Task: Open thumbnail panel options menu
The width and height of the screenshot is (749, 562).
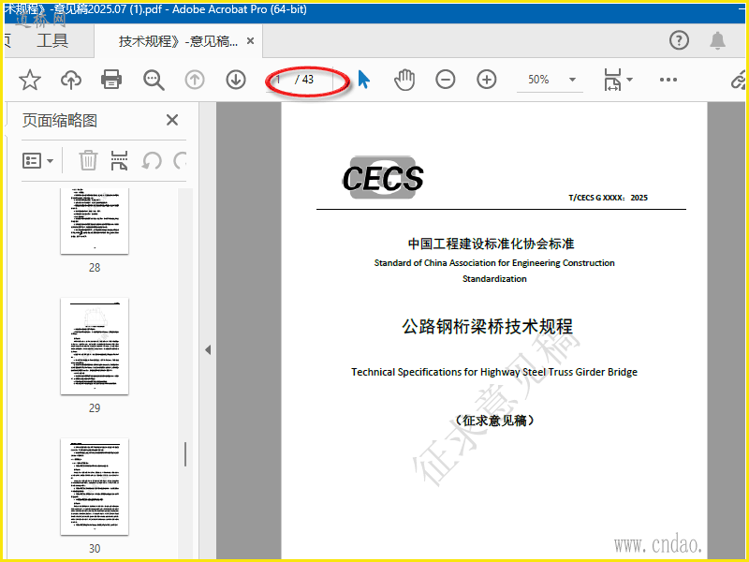Action: click(37, 161)
